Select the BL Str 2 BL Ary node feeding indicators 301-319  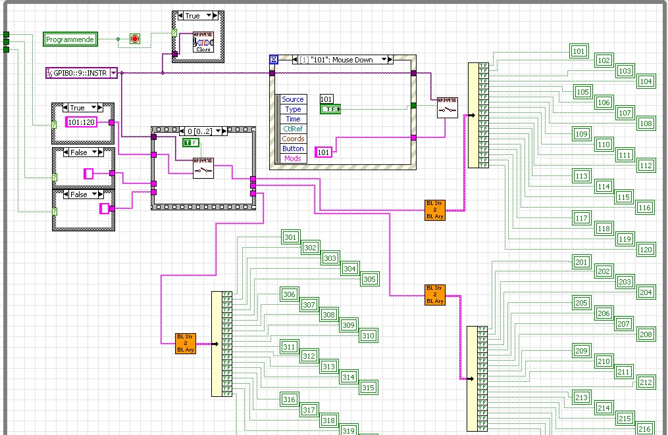tap(186, 343)
